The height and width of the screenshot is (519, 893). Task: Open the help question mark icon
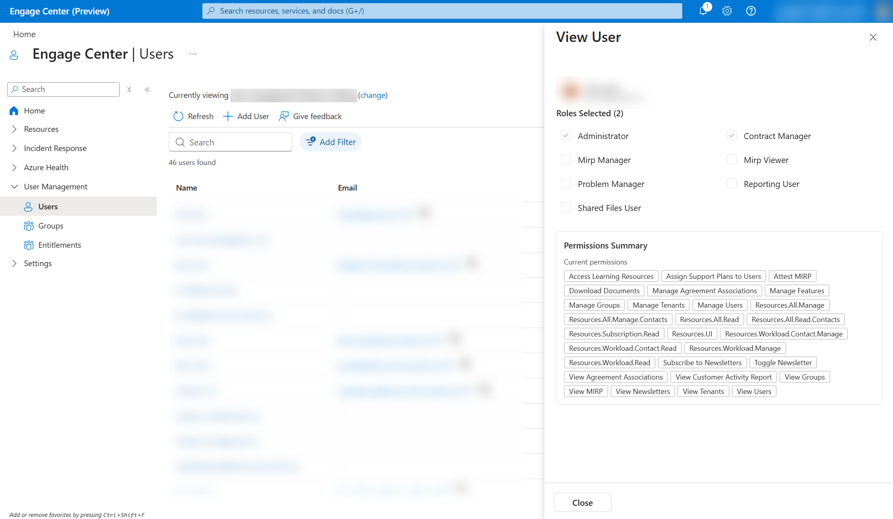pos(751,11)
